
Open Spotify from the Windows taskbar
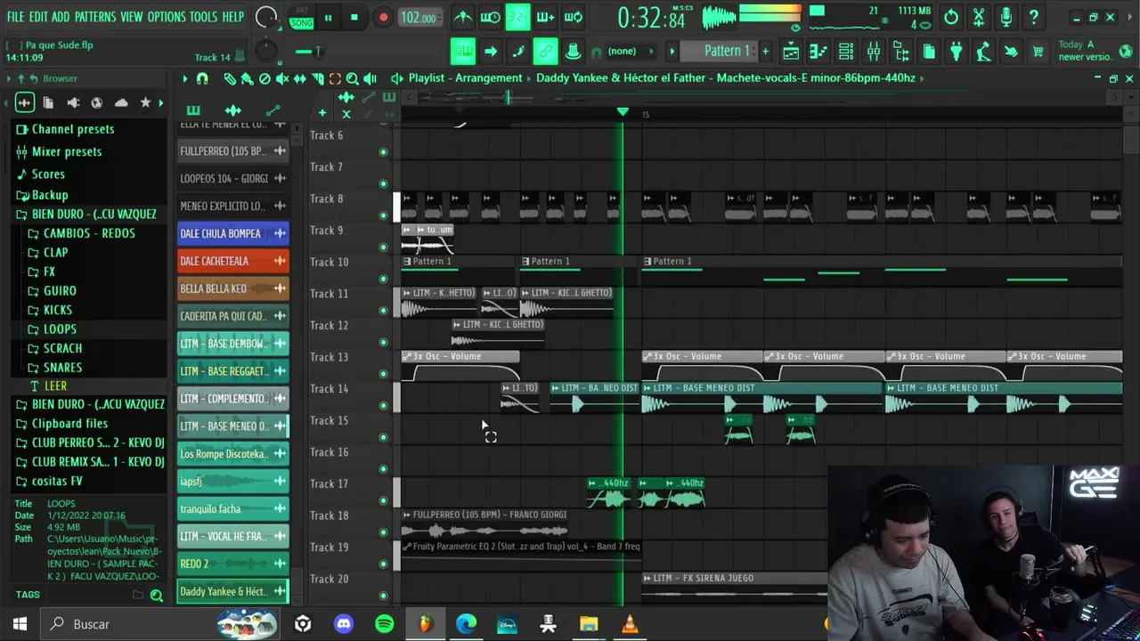pyautogui.click(x=384, y=624)
